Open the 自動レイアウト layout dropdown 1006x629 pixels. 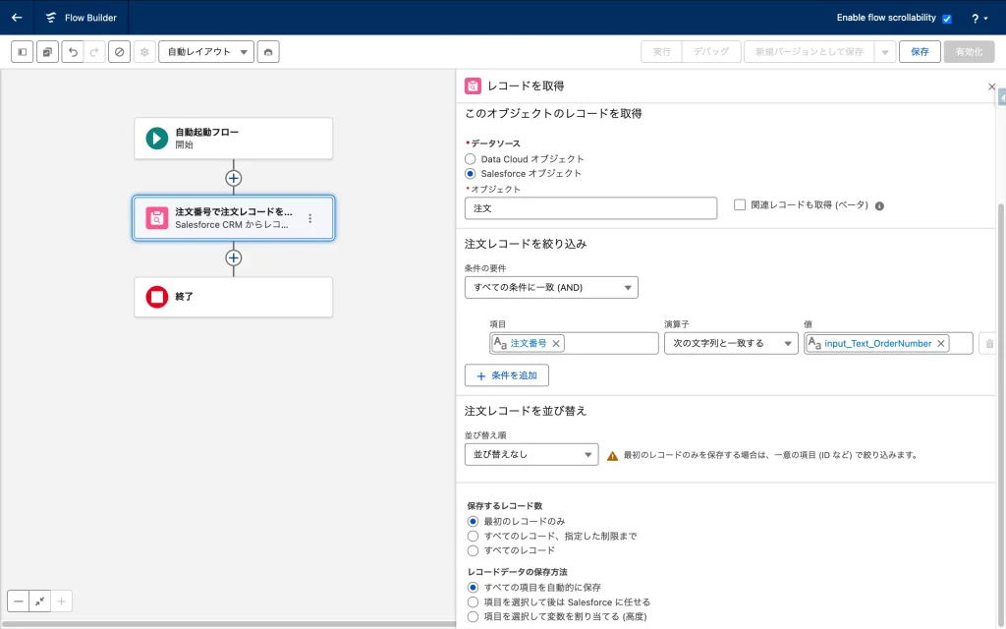pos(205,52)
